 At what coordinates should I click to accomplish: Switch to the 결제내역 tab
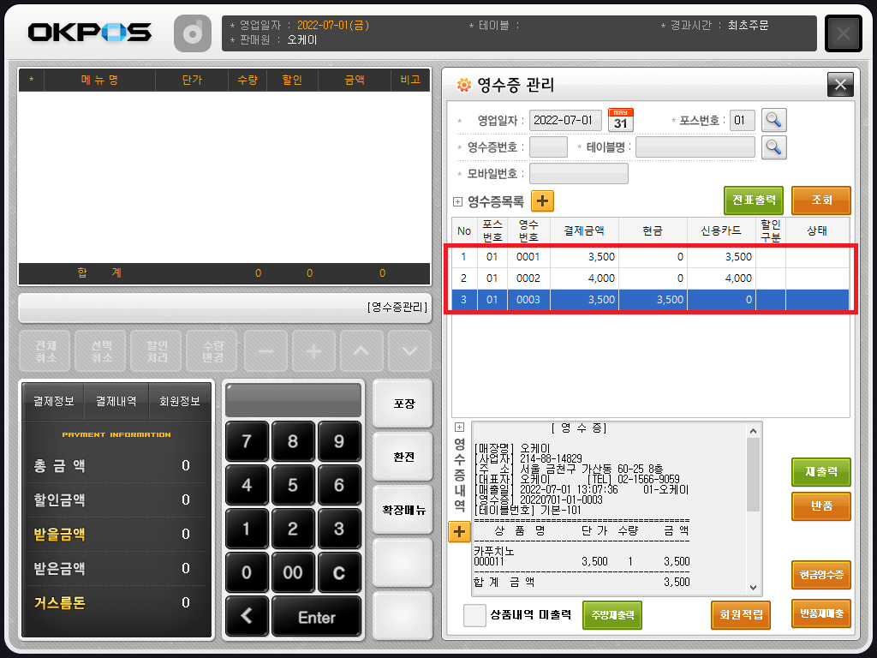coord(116,401)
